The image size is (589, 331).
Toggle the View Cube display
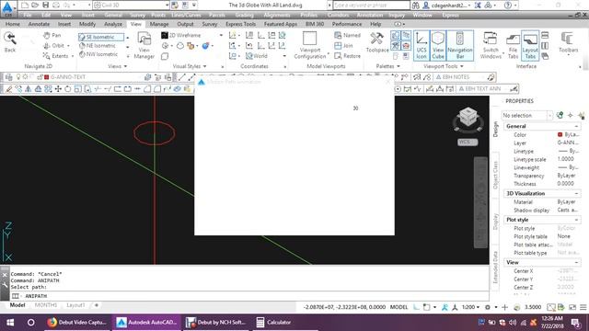tap(438, 45)
